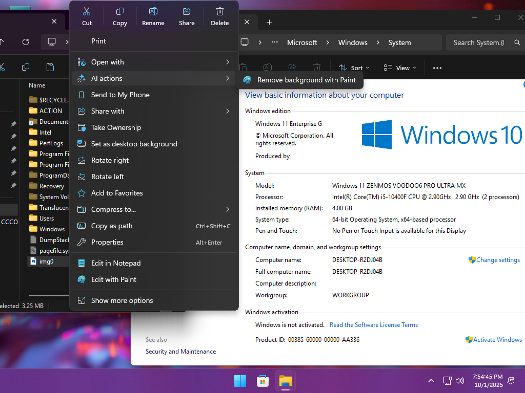This screenshot has width=525, height=393.
Task: Click the Cut icon in context menu
Action: (87, 12)
